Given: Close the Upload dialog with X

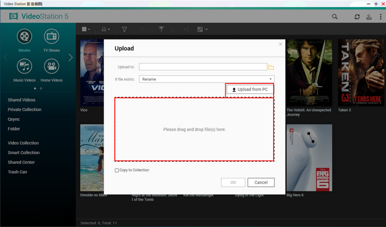Looking at the screenshot, I should pos(280,44).
